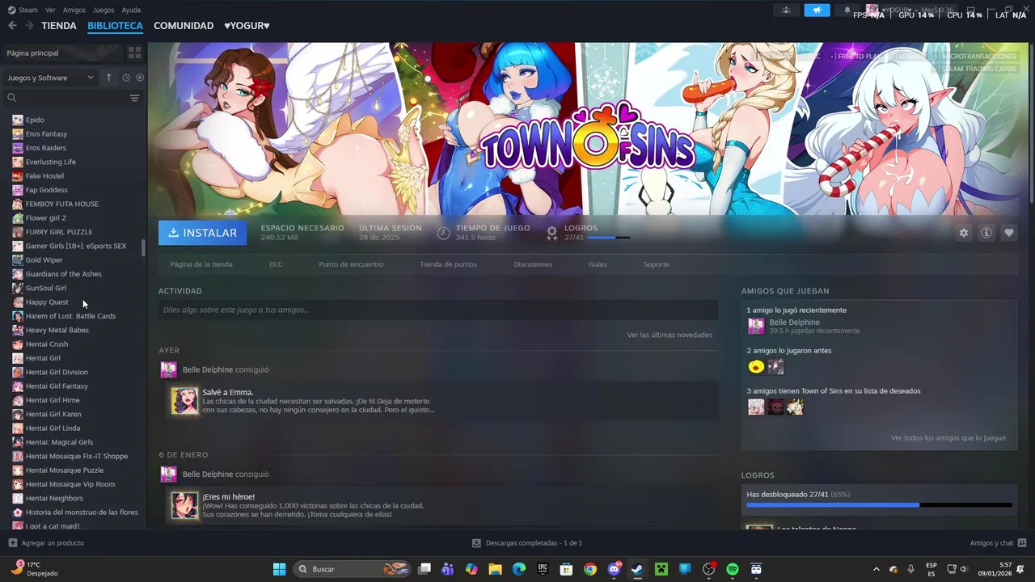1035x582 pixels.
Task: Open Descargas completadas status
Action: point(527,543)
